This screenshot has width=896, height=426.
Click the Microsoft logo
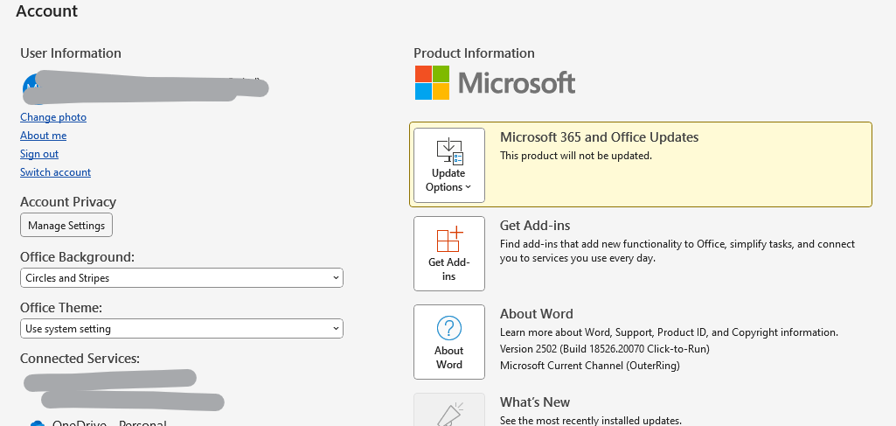tap(495, 83)
